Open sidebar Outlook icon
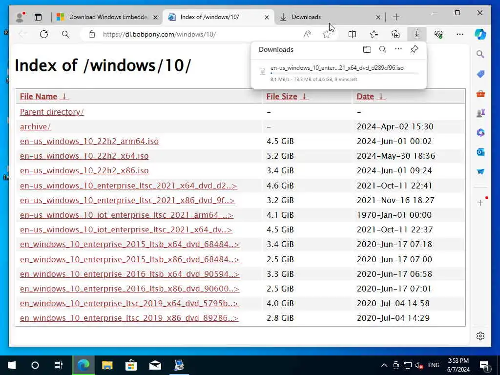The width and height of the screenshot is (500, 375). click(480, 152)
